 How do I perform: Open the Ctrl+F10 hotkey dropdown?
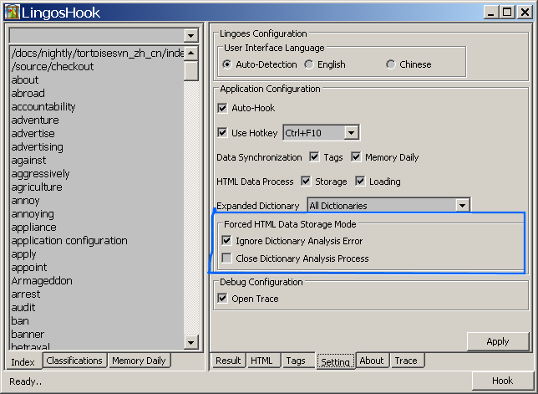pyautogui.click(x=351, y=133)
